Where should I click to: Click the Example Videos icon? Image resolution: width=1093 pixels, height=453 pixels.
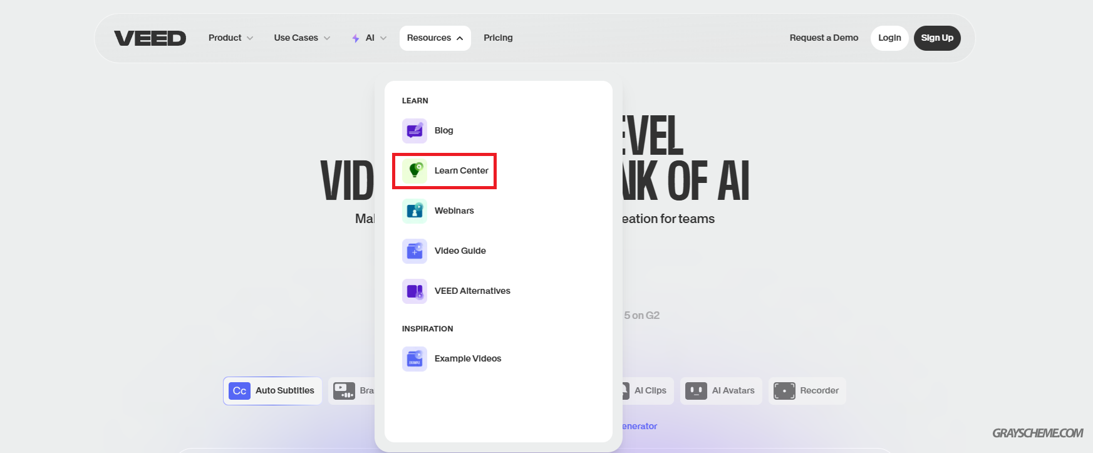(415, 359)
